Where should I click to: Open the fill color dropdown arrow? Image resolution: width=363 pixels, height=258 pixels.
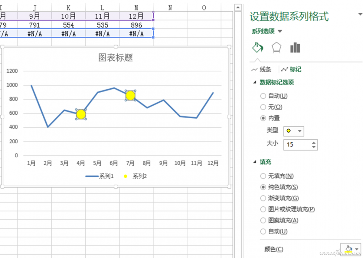tap(357, 249)
